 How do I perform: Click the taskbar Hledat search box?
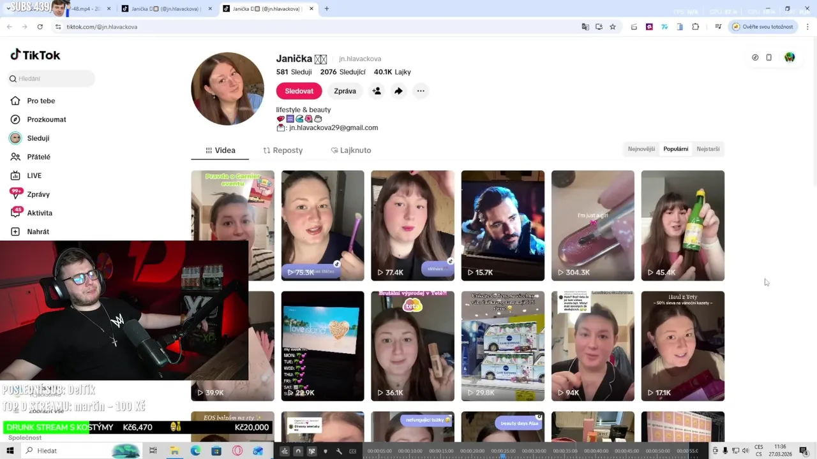pyautogui.click(x=82, y=451)
